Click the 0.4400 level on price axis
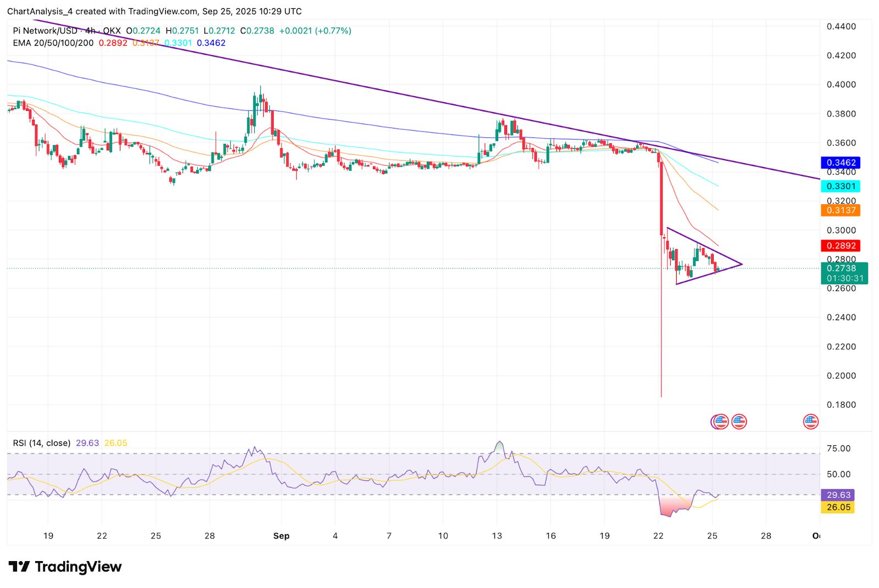Screen dimensions: 879x588 tap(841, 26)
